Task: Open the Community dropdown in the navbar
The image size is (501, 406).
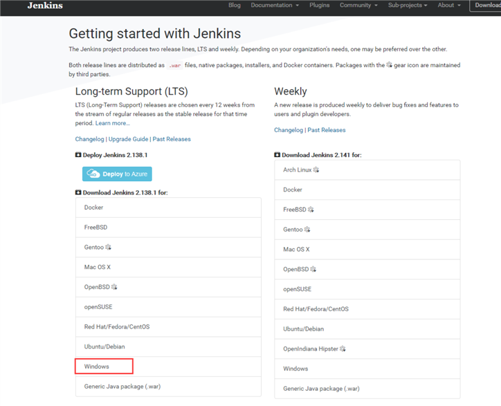Action: pos(358,6)
